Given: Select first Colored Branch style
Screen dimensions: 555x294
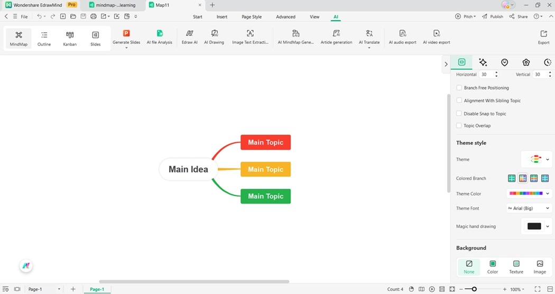Looking at the screenshot, I should [512, 178].
